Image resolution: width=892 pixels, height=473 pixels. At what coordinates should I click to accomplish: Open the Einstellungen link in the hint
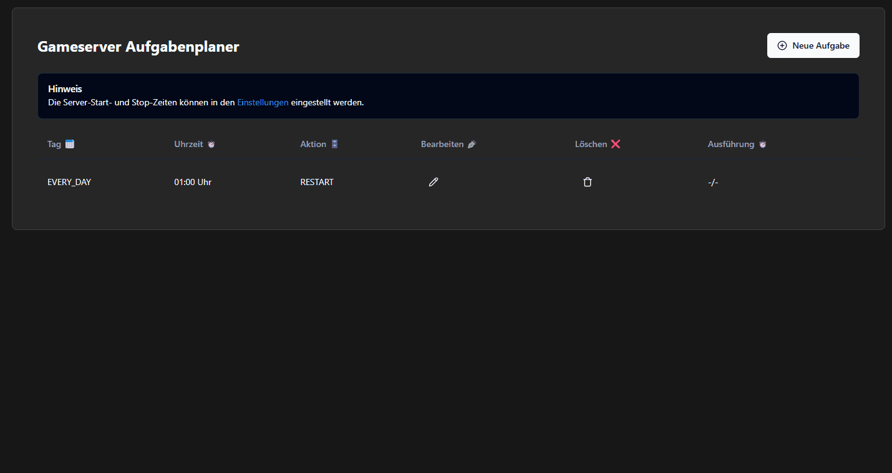263,102
